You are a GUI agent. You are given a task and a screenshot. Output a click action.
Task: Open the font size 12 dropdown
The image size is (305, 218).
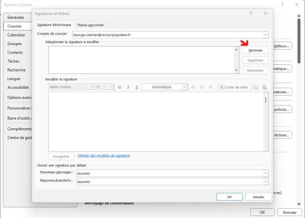tap(111, 87)
